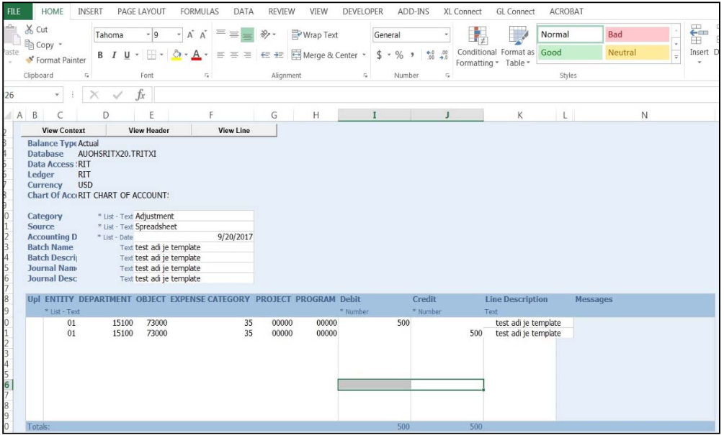The image size is (724, 435).
Task: Switch to the GL Connect ribbon tab
Action: coord(515,12)
